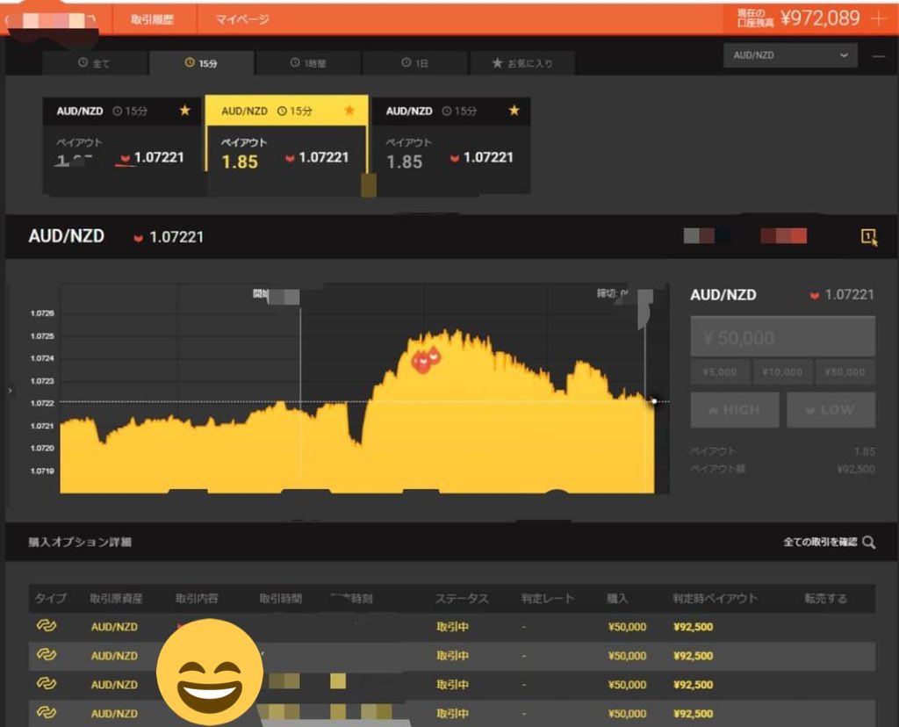This screenshot has height=727, width=899.
Task: Expand the left side panel arrow
Action: [x=10, y=391]
